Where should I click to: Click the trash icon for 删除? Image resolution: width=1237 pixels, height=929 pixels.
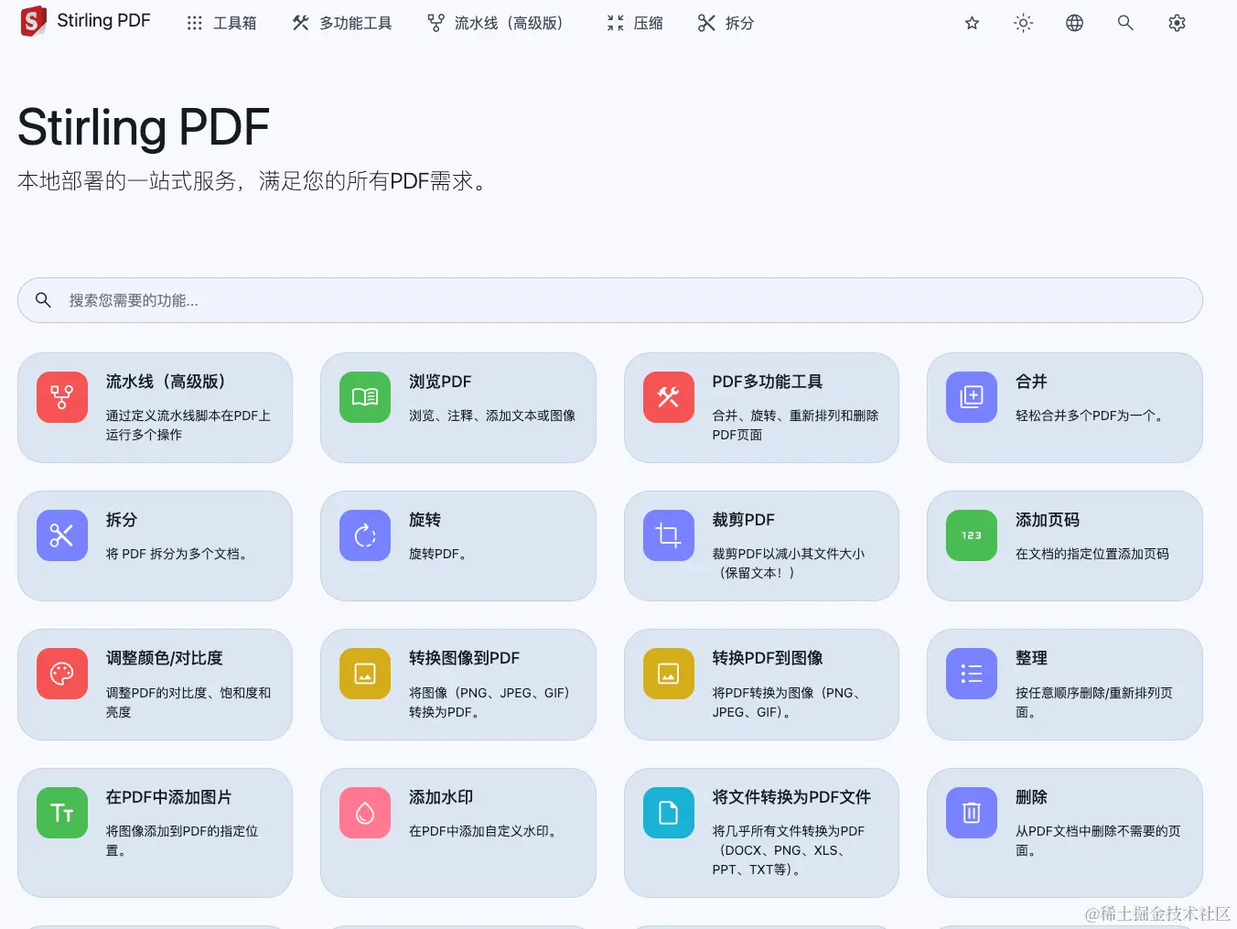point(972,813)
